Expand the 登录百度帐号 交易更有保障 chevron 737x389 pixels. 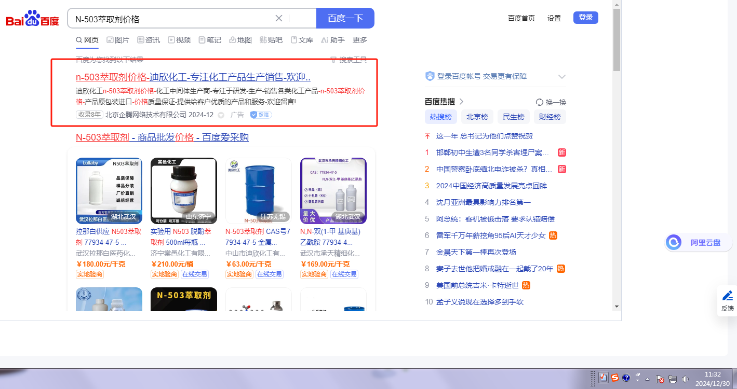pos(561,77)
